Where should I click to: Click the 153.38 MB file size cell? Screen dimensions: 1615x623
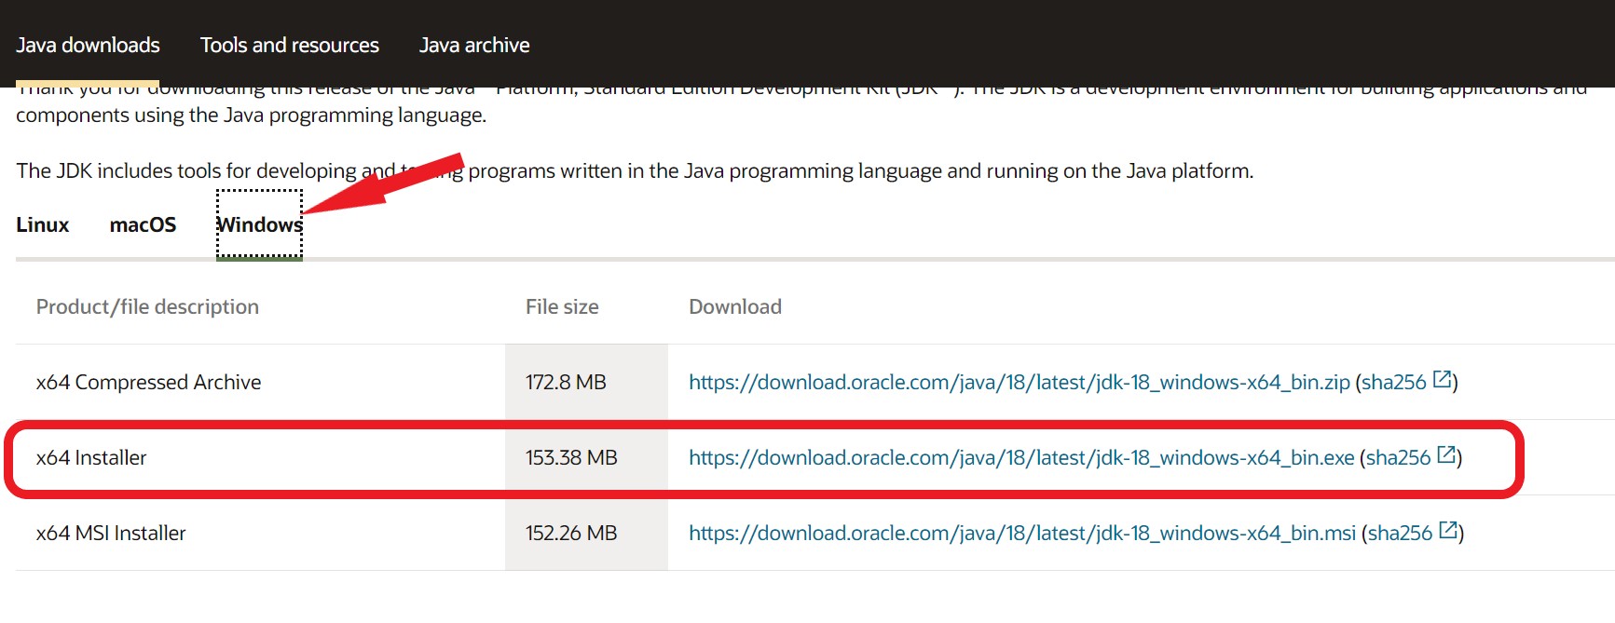pos(571,457)
